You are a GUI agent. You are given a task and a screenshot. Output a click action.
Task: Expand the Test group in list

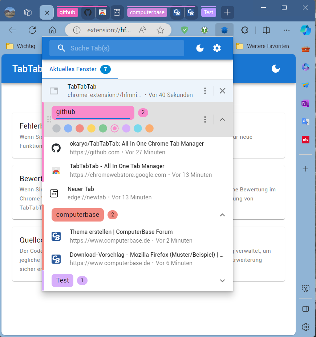point(223,281)
